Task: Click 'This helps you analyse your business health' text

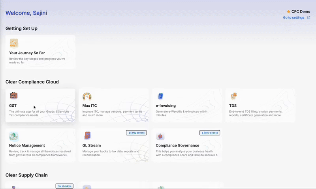Action: pos(187,153)
